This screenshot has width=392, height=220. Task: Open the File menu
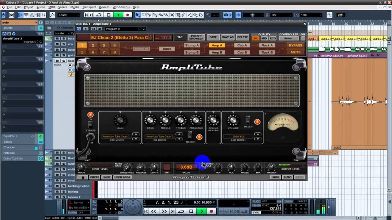tap(9, 7)
